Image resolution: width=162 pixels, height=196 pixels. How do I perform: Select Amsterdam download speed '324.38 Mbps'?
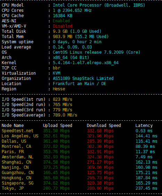[x=100, y=157]
